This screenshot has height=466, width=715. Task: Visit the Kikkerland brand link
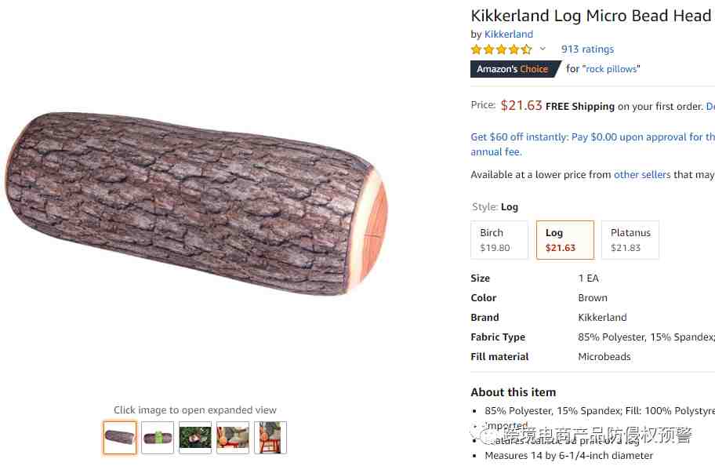point(508,35)
